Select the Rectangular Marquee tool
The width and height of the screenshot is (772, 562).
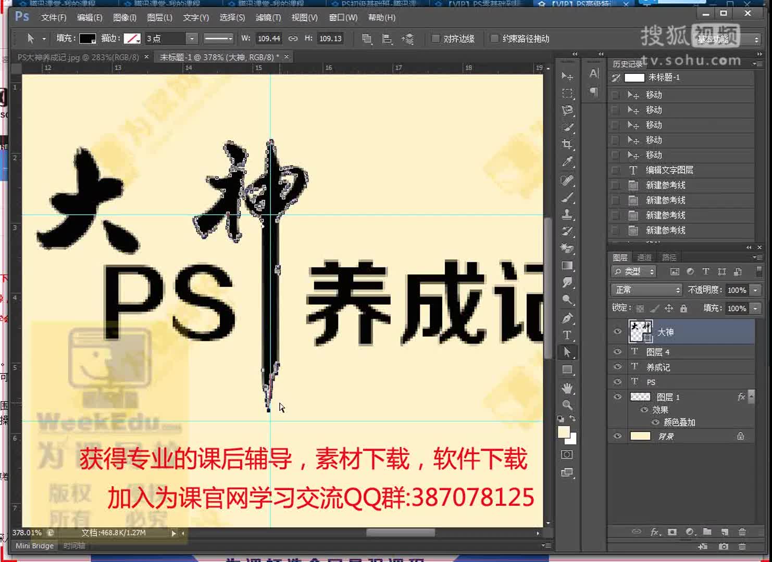point(567,94)
